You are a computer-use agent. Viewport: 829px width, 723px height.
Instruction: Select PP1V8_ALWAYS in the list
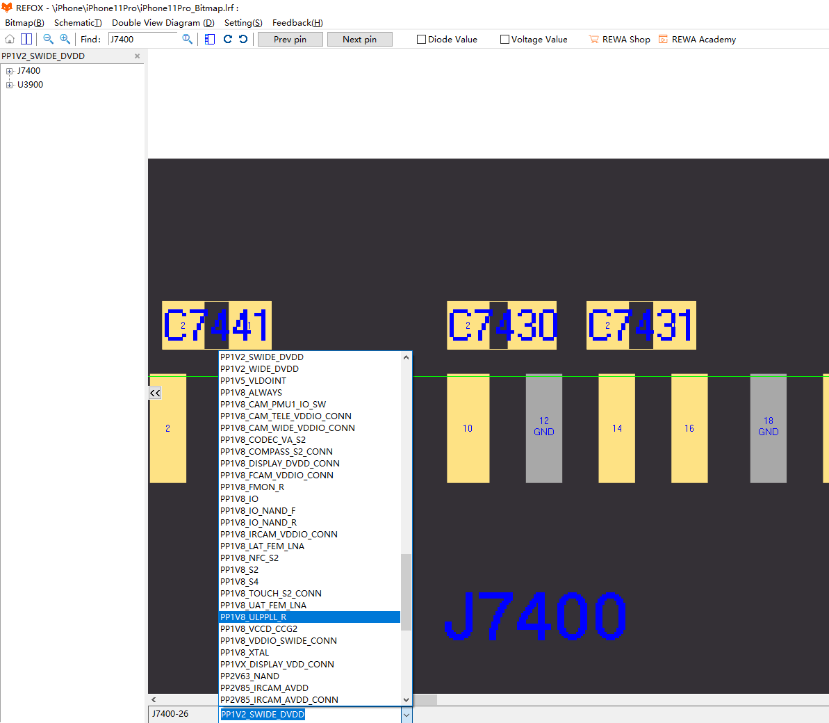tap(309, 393)
